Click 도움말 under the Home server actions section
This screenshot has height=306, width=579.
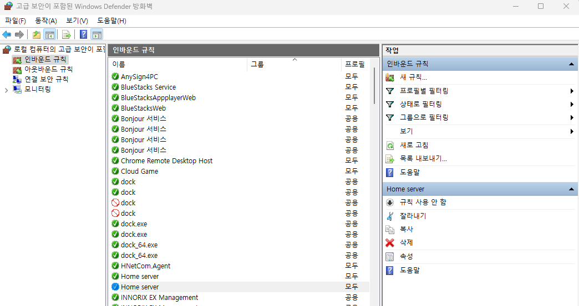point(409,270)
